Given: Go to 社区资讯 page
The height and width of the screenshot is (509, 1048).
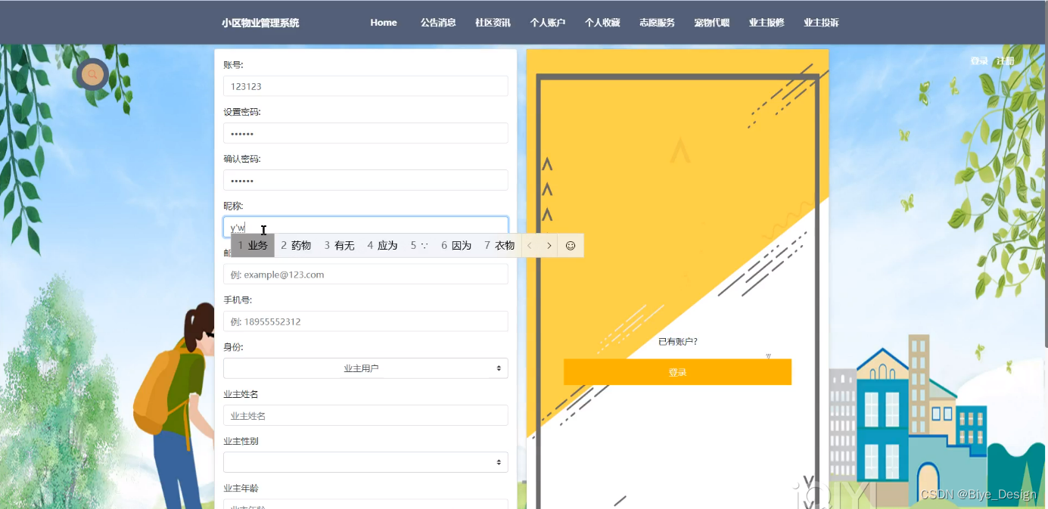Looking at the screenshot, I should (493, 23).
